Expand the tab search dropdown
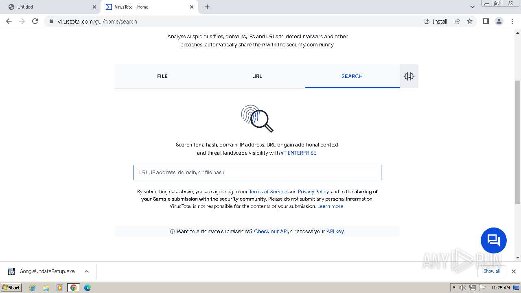The image size is (521, 293). coord(473,7)
